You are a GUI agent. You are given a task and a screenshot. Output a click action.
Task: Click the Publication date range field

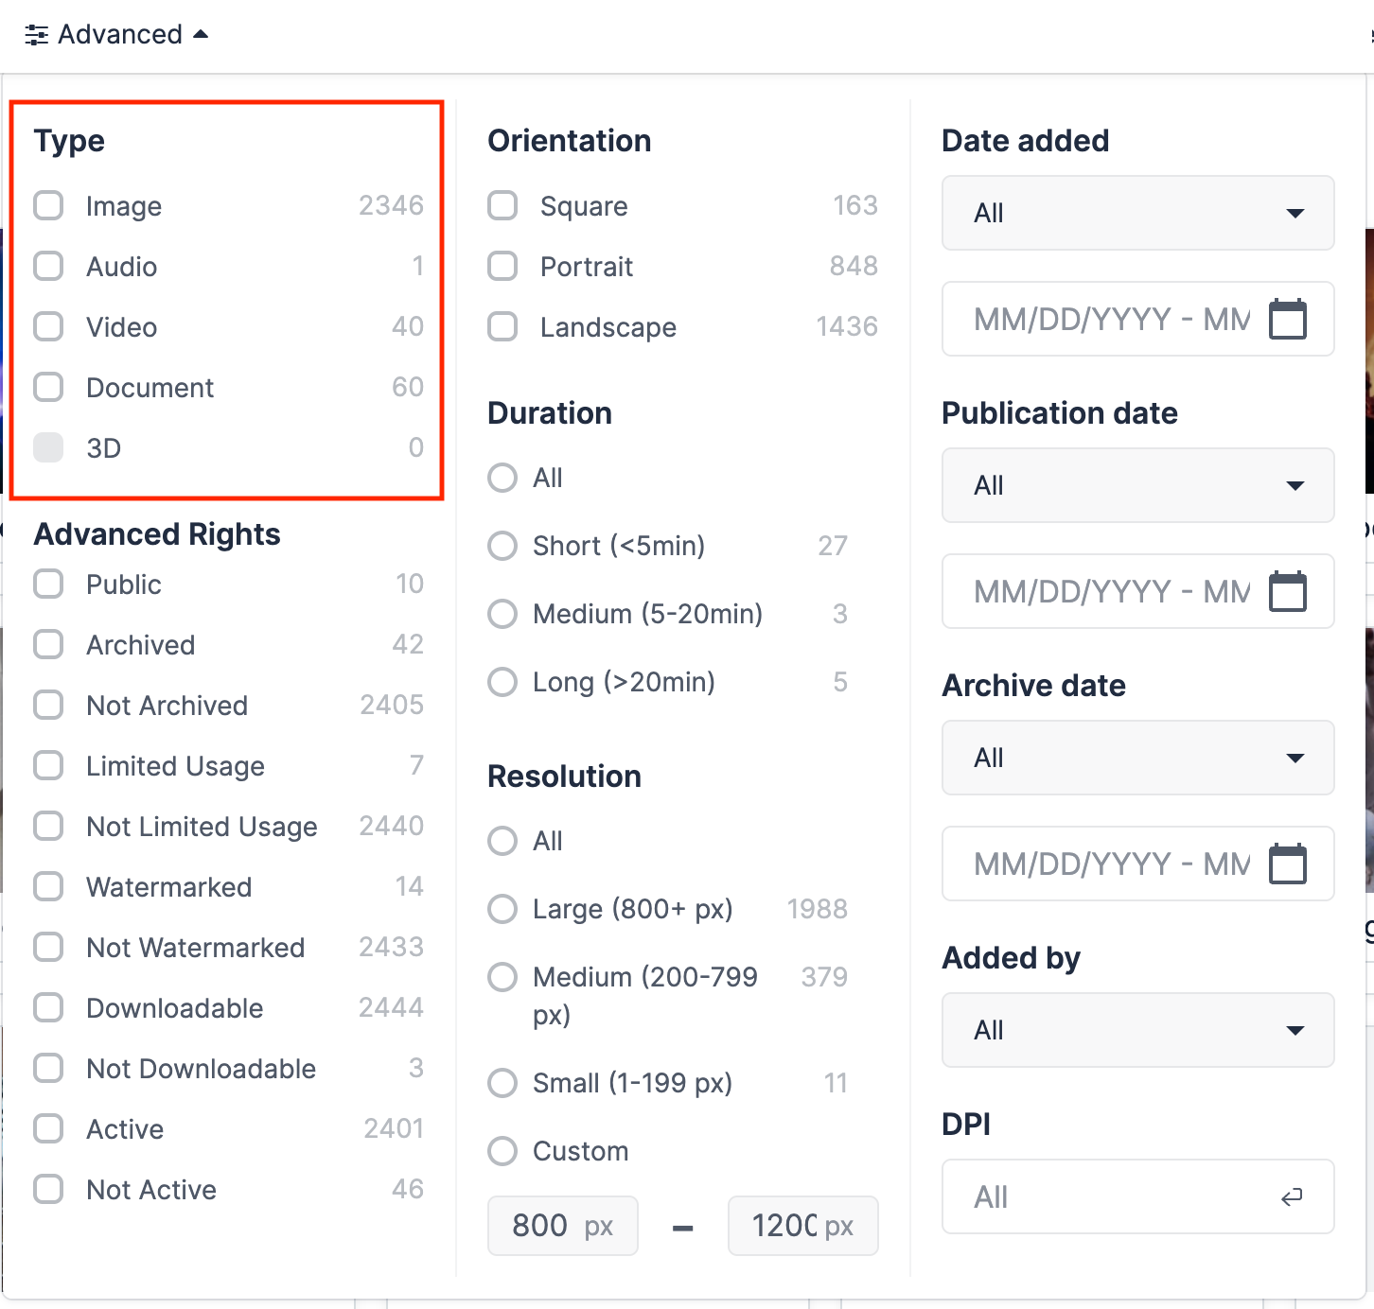[x=1138, y=591]
